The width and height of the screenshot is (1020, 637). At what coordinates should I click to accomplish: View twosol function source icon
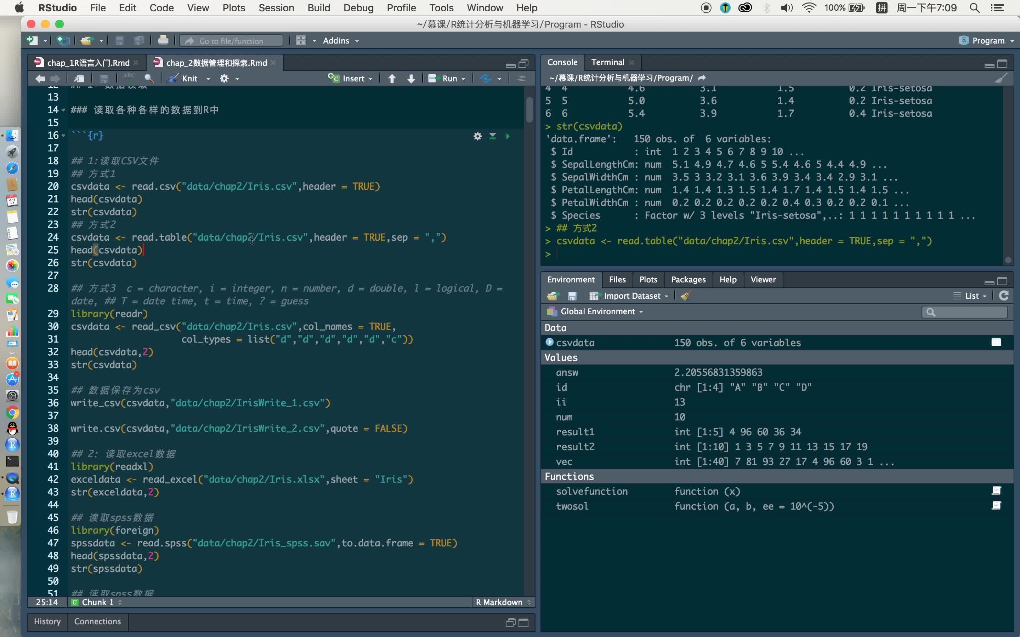click(996, 506)
